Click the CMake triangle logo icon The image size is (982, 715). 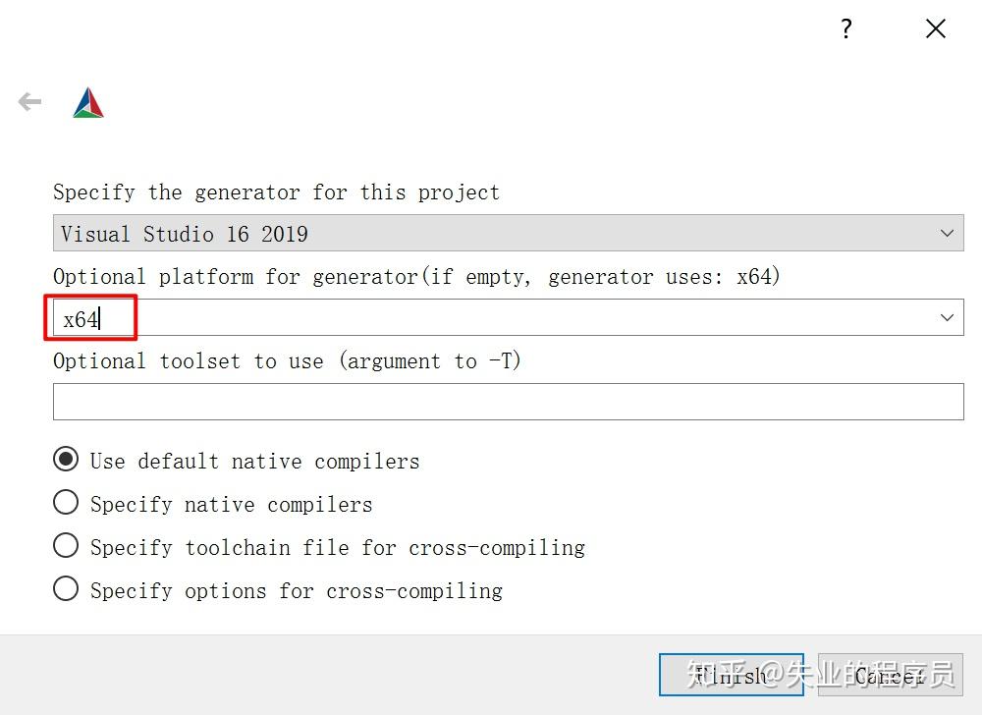pos(88,103)
